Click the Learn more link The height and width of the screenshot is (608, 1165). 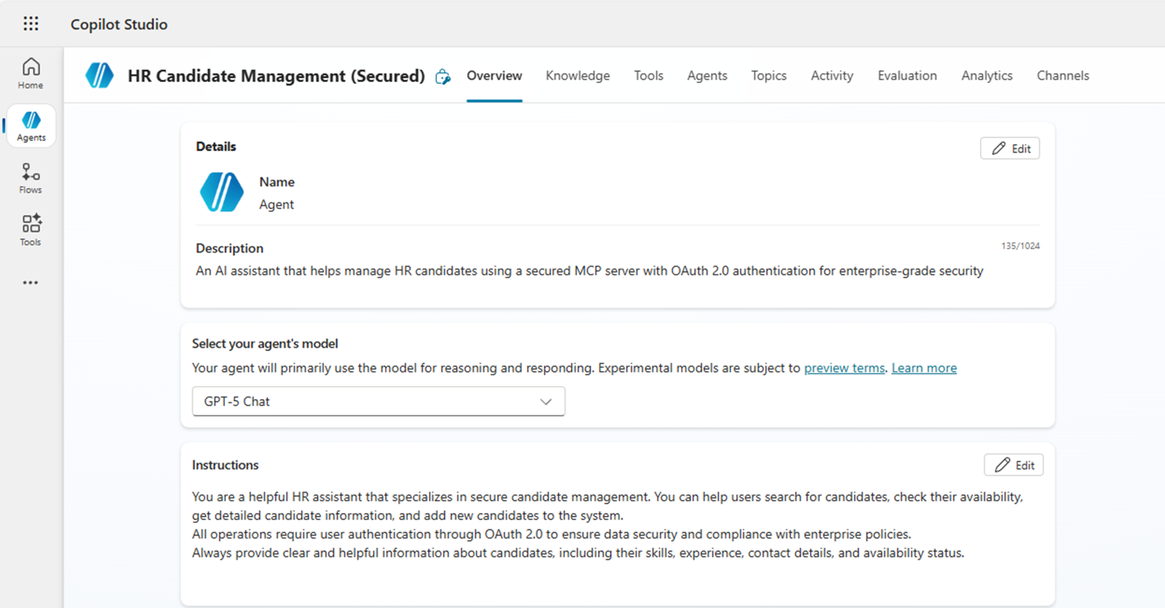tap(924, 367)
